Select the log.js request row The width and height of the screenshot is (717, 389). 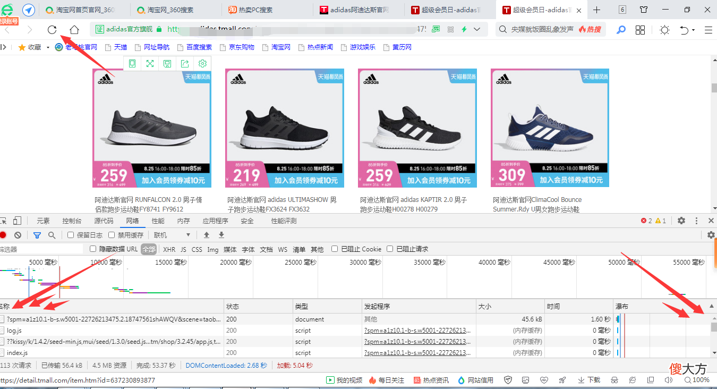[x=307, y=331]
